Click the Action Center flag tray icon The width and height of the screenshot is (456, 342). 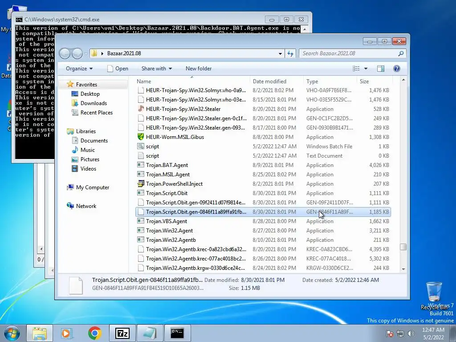(x=389, y=333)
